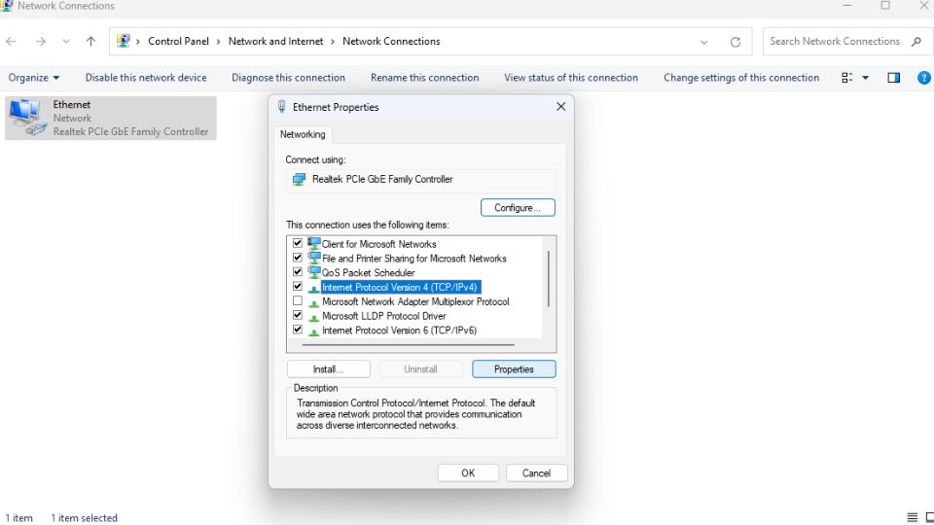Click the items list vertical scrollbar
Screen dimensions: 934x525
click(x=548, y=279)
